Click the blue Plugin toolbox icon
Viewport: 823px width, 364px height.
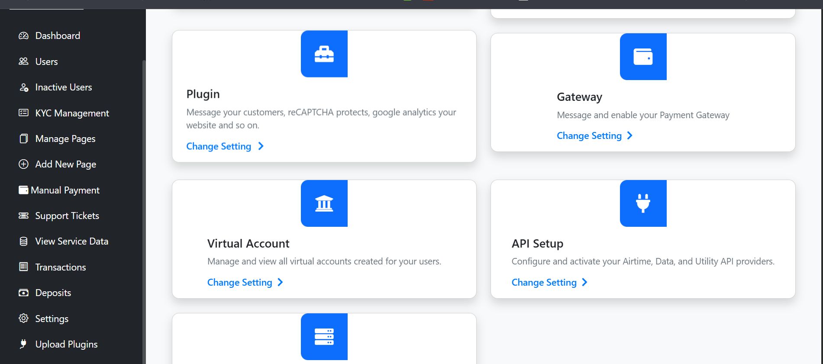(324, 54)
